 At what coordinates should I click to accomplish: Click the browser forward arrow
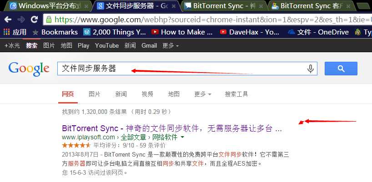click(21, 20)
